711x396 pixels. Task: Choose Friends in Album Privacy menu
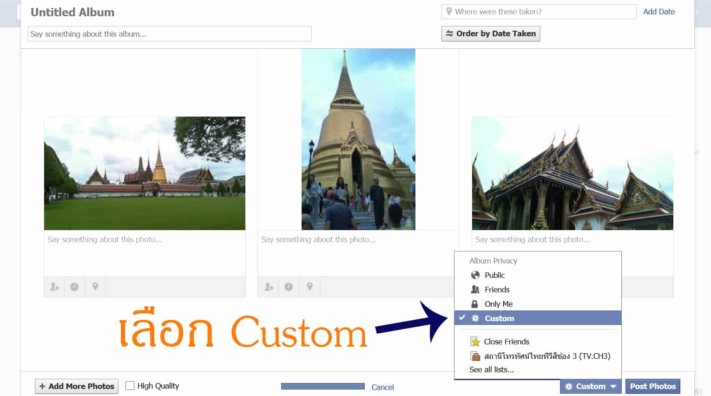tap(497, 290)
